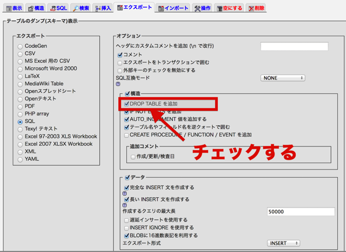This screenshot has height=252, width=346.
Task: Open the 表示 (Browse) tab
Action: pyautogui.click(x=14, y=8)
